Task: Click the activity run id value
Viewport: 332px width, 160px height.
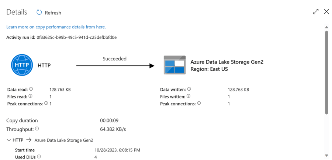Action: [x=77, y=37]
